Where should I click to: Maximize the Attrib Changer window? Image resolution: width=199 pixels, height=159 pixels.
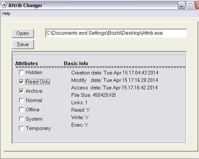coord(190,5)
